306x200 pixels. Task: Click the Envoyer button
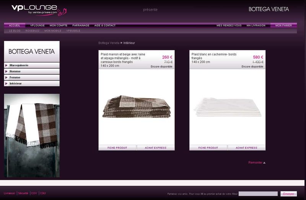[x=289, y=194]
